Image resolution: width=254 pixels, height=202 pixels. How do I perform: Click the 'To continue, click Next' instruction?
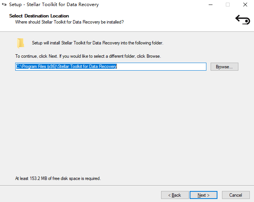click(88, 56)
